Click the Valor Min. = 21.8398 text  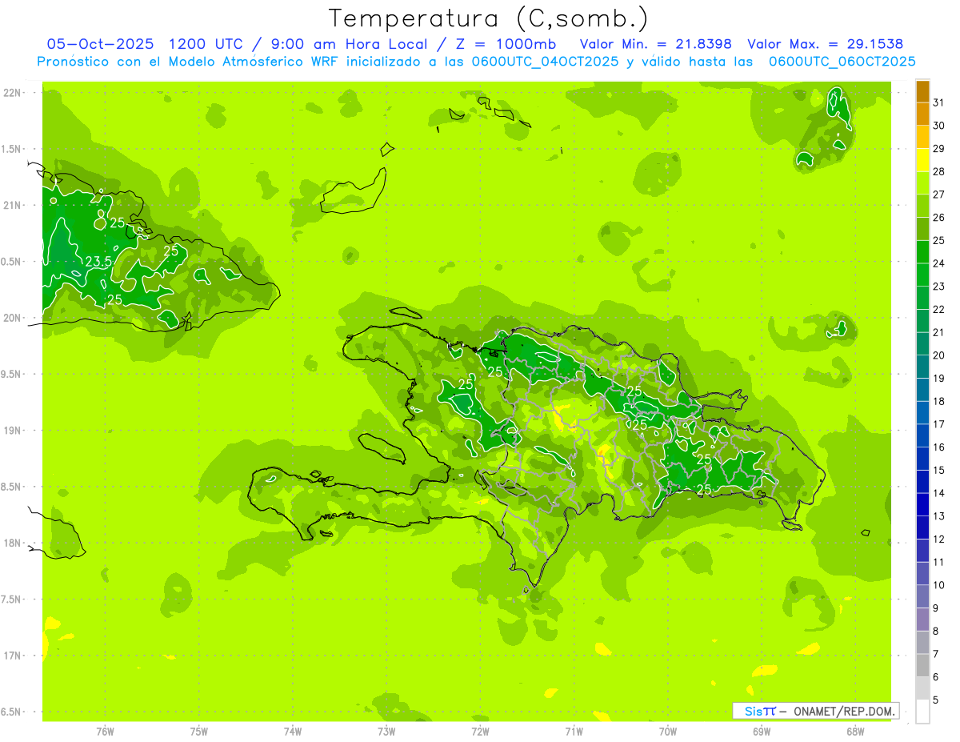pos(655,44)
